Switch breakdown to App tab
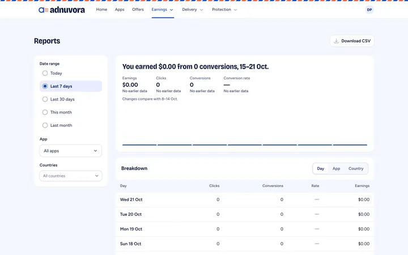This screenshot has width=408, height=255. click(336, 169)
